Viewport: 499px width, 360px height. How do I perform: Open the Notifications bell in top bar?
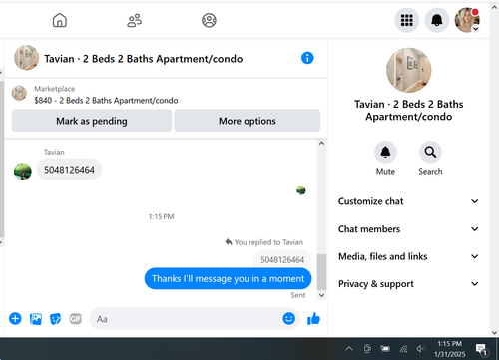[437, 20]
